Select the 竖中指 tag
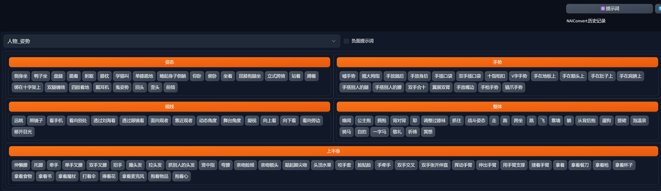 (x=208, y=165)
